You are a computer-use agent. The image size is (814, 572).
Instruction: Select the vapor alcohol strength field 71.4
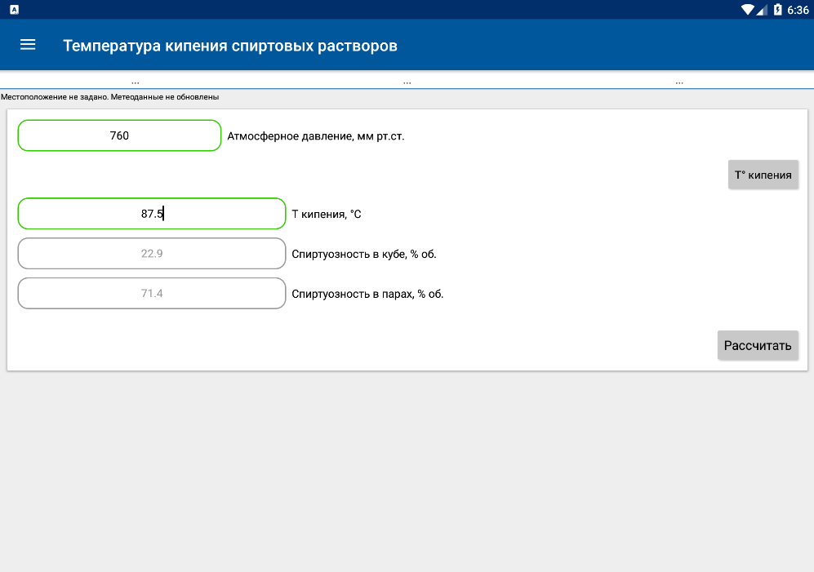[152, 293]
